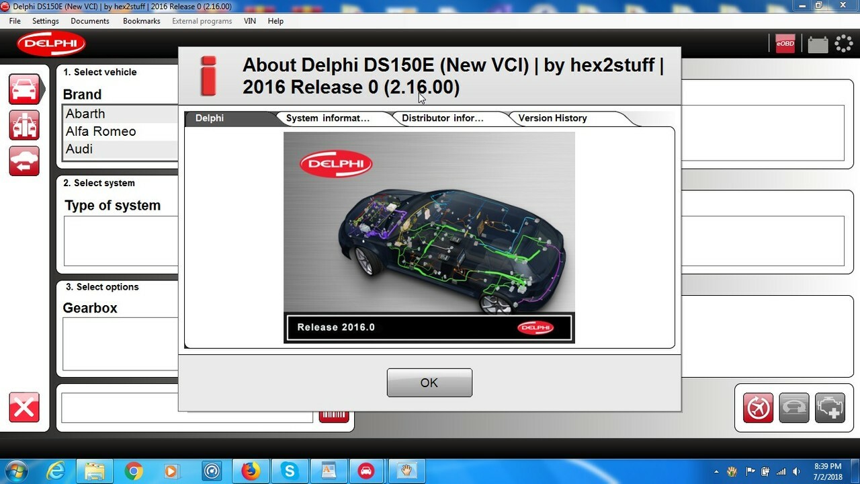Select Alfa Romeo in Brand list
The width and height of the screenshot is (860, 484).
coord(101,132)
